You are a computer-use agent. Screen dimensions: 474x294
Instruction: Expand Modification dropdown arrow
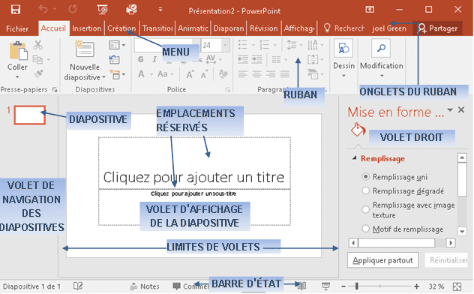pyautogui.click(x=382, y=76)
